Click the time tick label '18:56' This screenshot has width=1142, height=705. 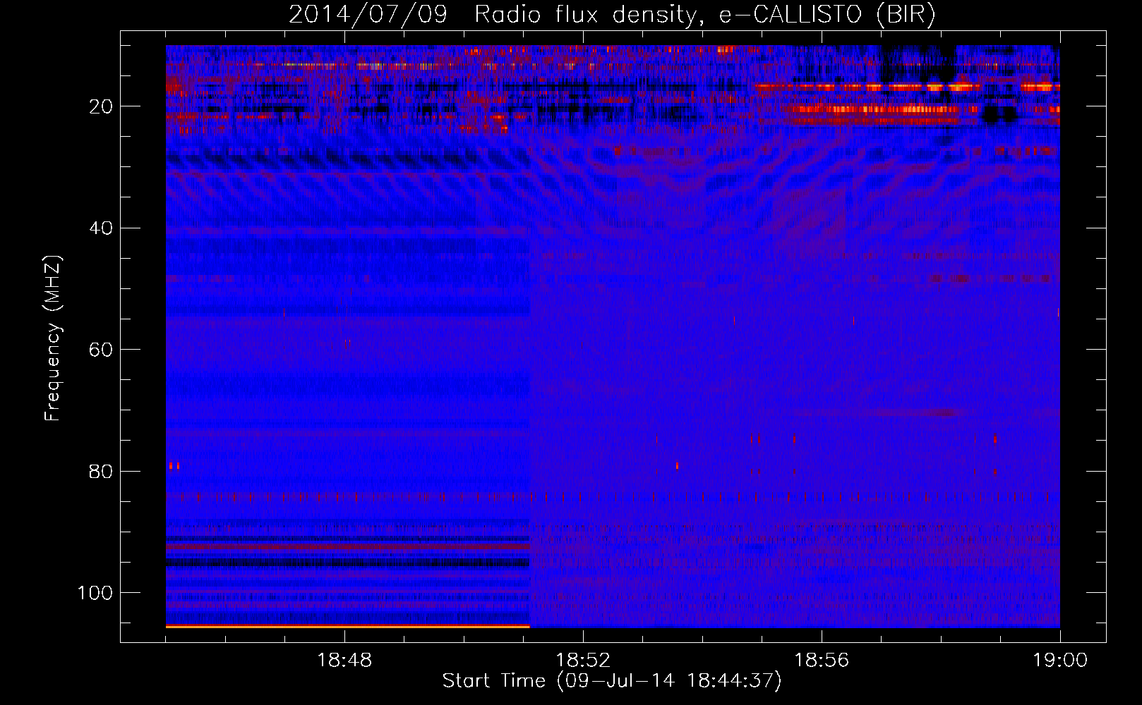coord(822,661)
